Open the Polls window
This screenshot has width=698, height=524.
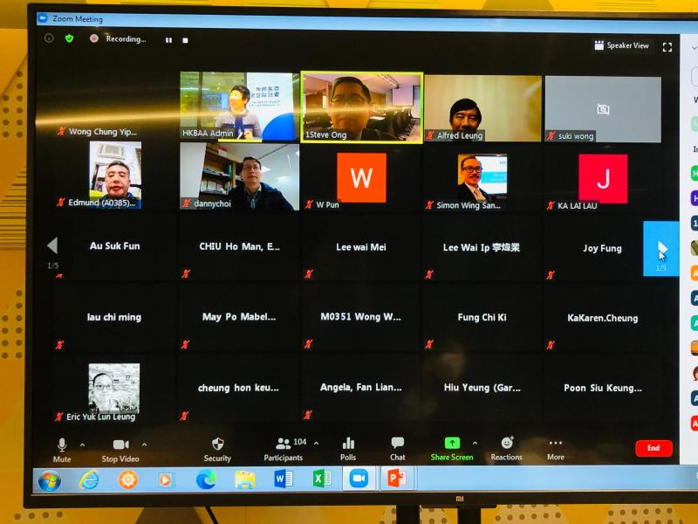coord(348,448)
